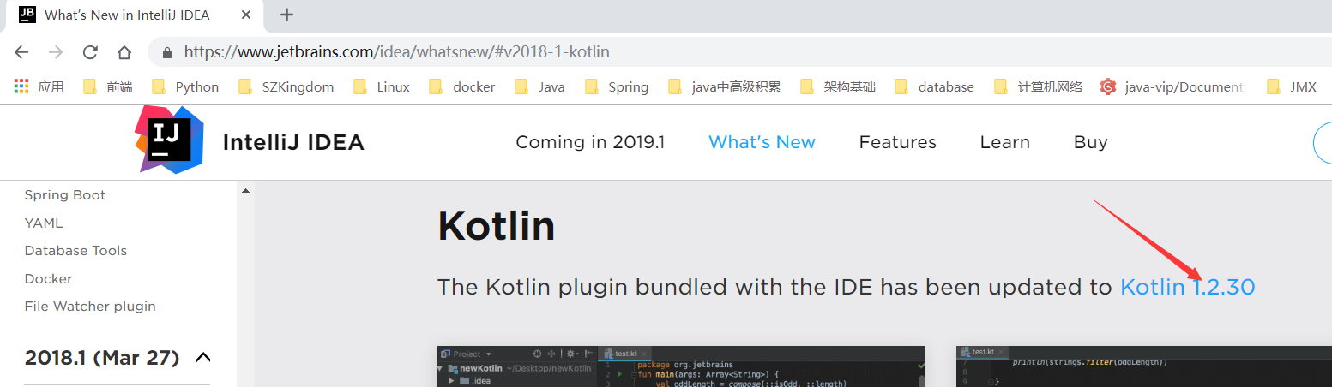This screenshot has width=1332, height=387.
Task: Go to browser home page icon
Action: pos(124,52)
